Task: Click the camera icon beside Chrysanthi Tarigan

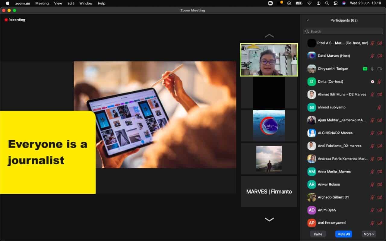Action: [380, 69]
